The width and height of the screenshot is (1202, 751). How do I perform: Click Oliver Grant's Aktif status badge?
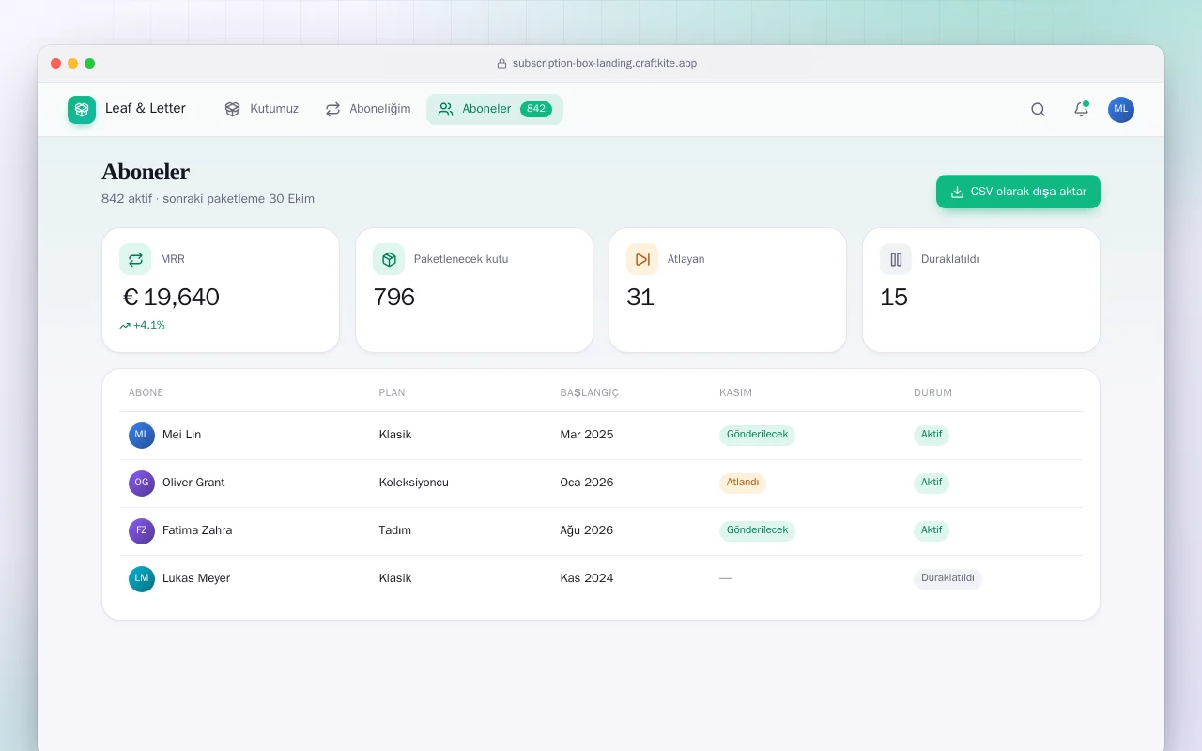click(932, 483)
